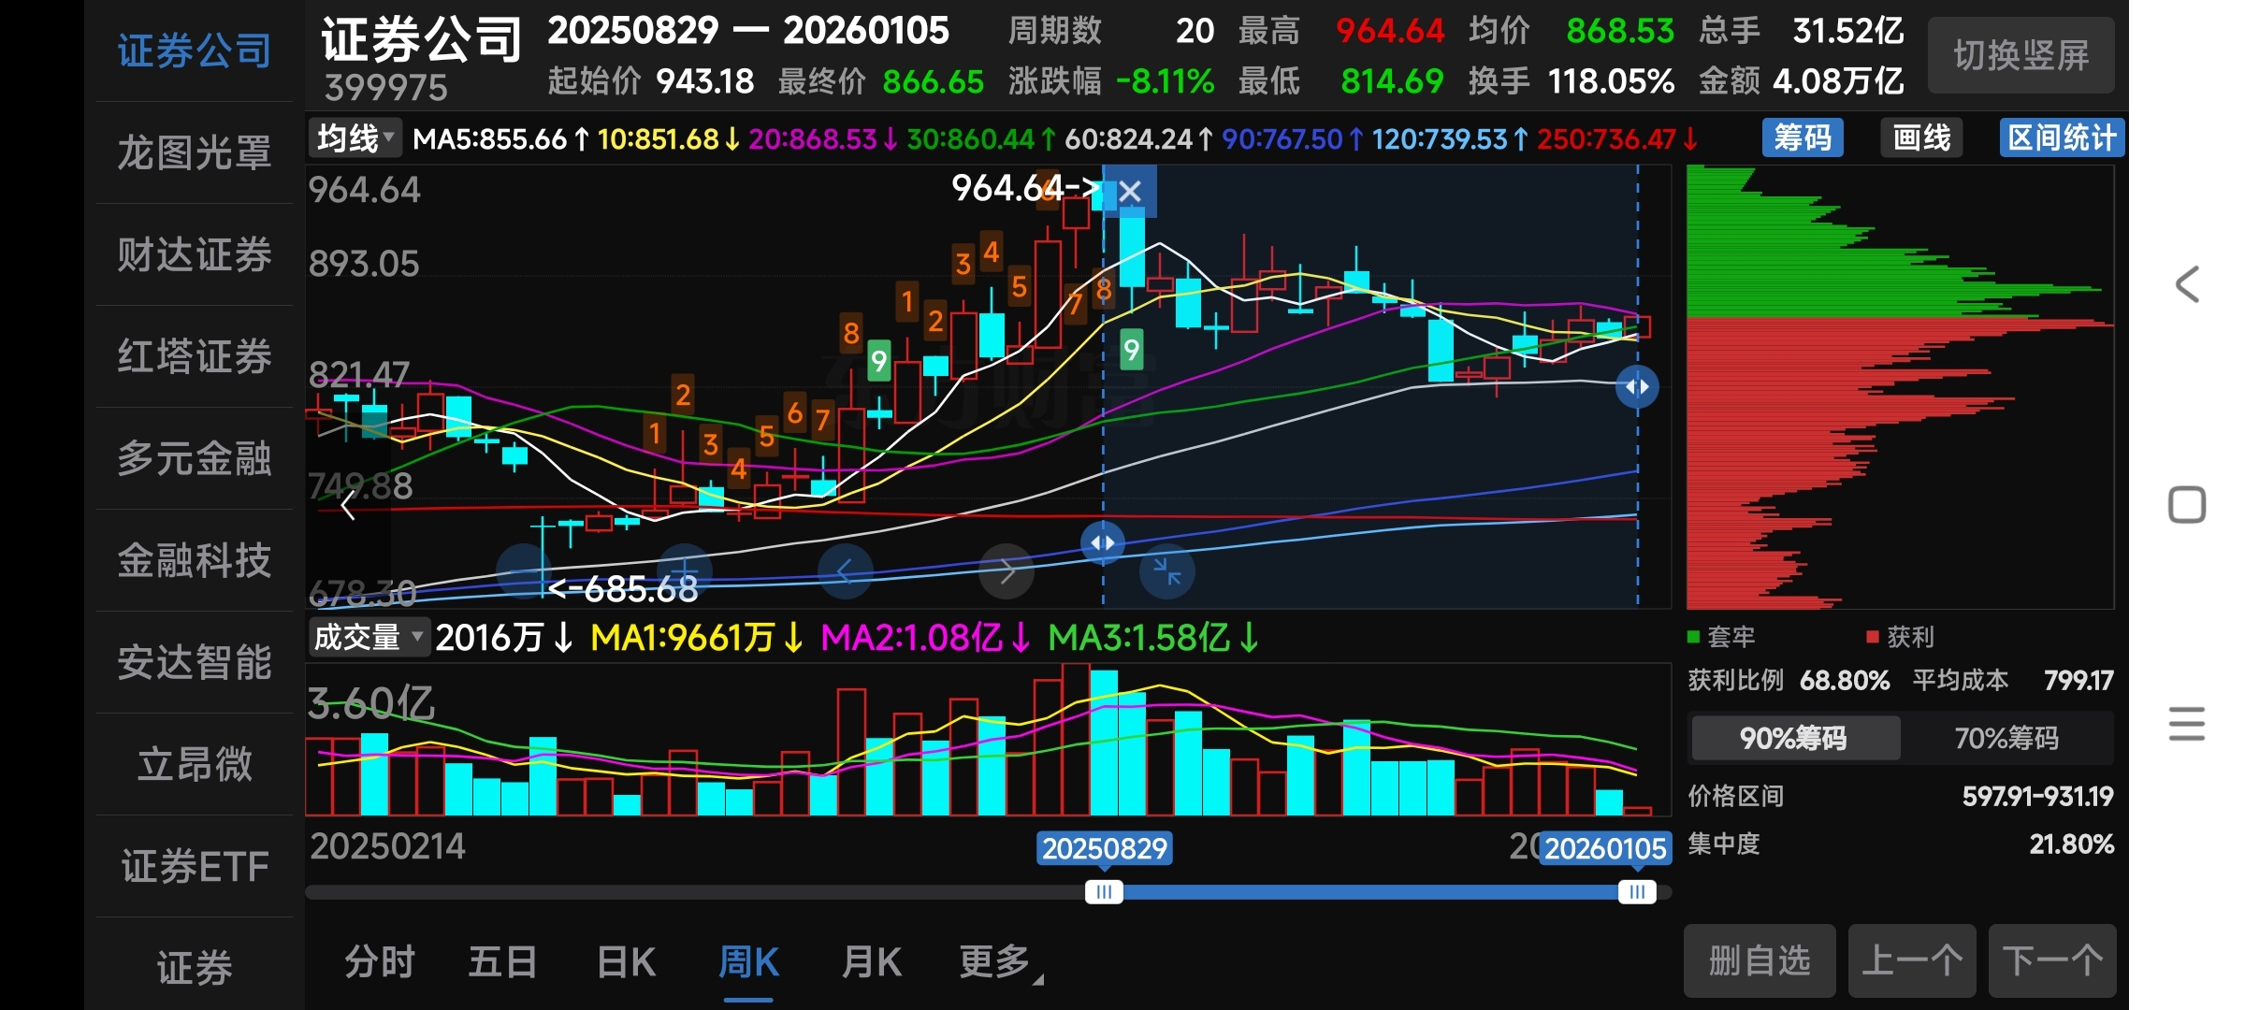Open the three-line system menu icon
This screenshot has width=2245, height=1010.
click(x=2187, y=724)
